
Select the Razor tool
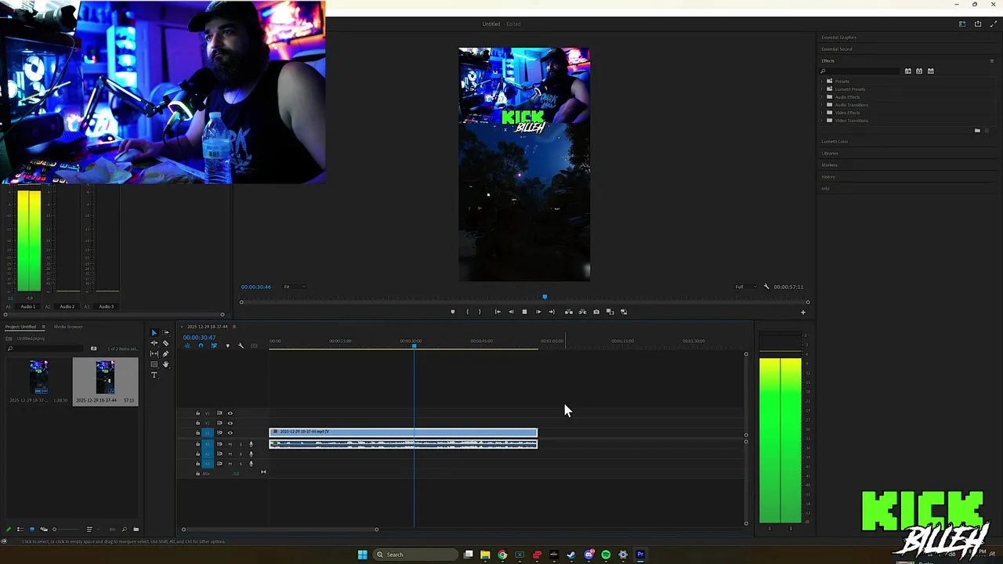click(165, 343)
